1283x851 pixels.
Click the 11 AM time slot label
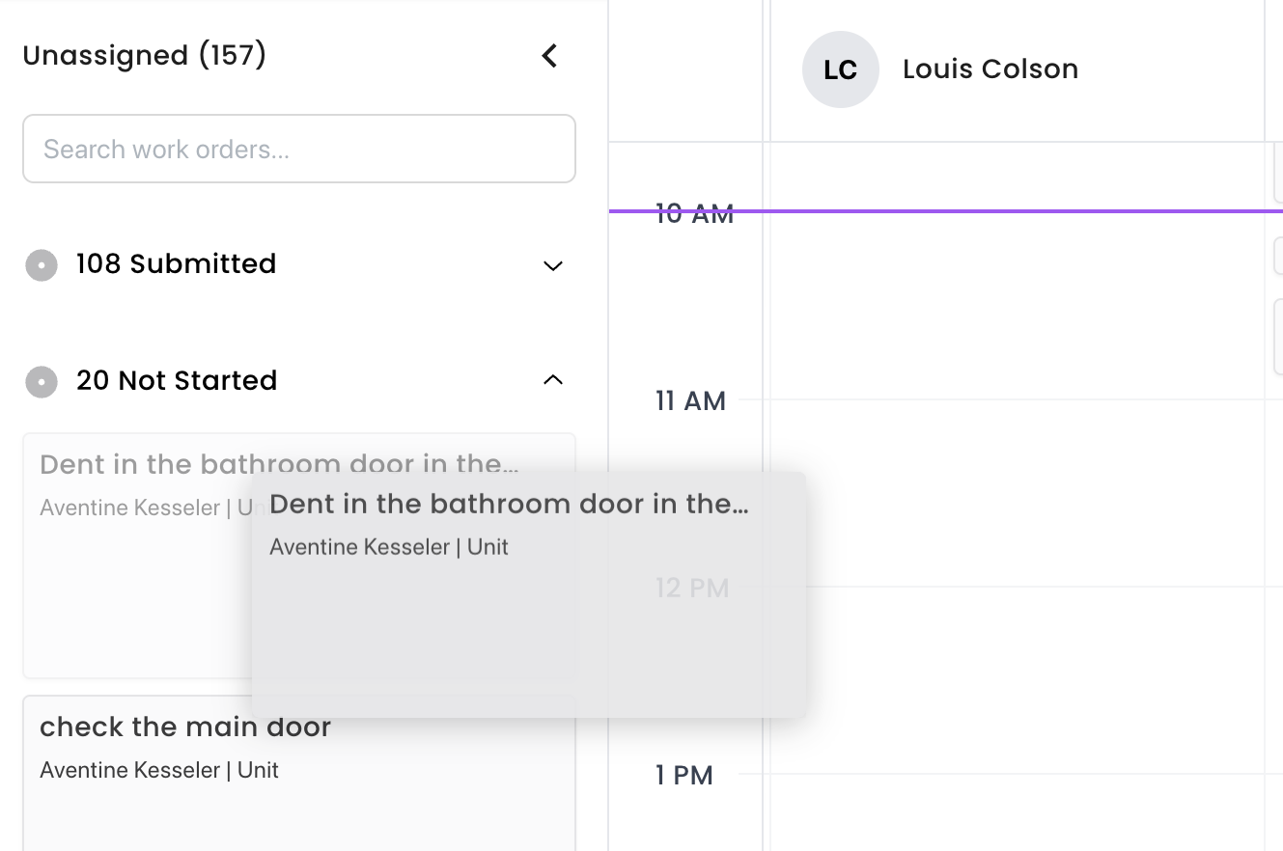click(690, 400)
